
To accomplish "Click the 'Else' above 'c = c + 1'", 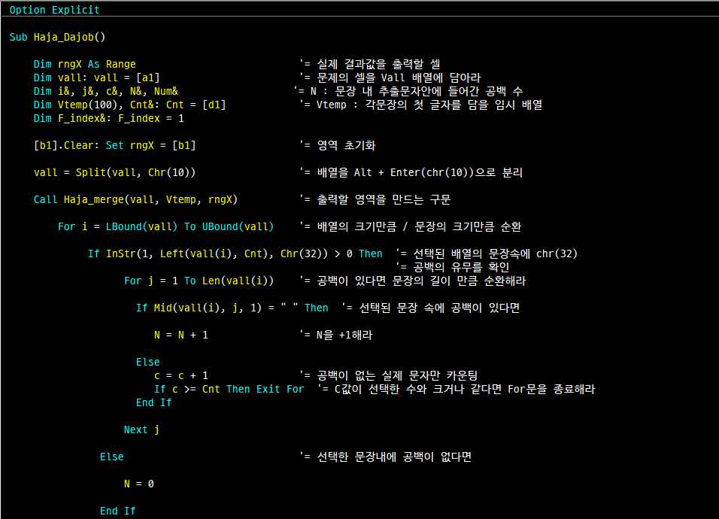I will click(147, 363).
